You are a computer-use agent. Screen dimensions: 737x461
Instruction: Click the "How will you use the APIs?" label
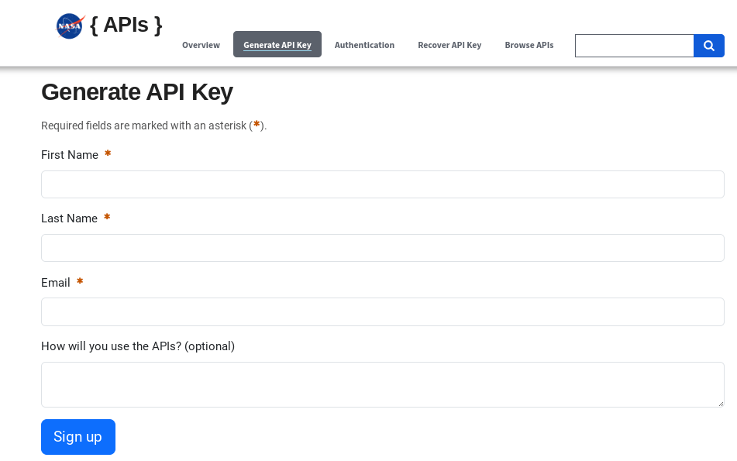coord(137,346)
